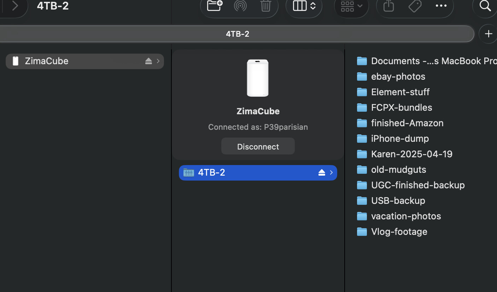Open the column view switcher dropdown
The width and height of the screenshot is (497, 292).
click(x=304, y=6)
